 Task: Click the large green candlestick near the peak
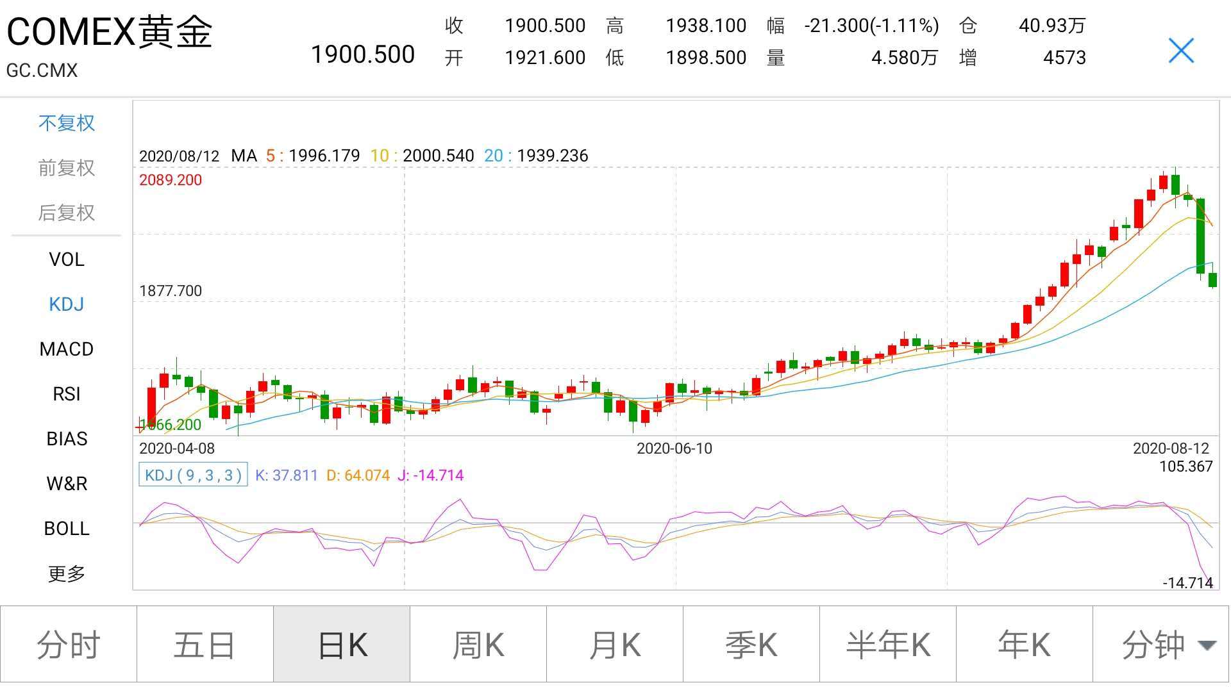coord(1200,236)
